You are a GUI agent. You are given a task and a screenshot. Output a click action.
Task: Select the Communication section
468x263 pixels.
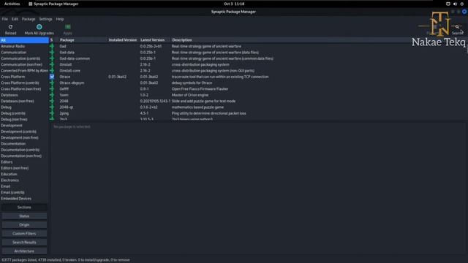click(24, 52)
